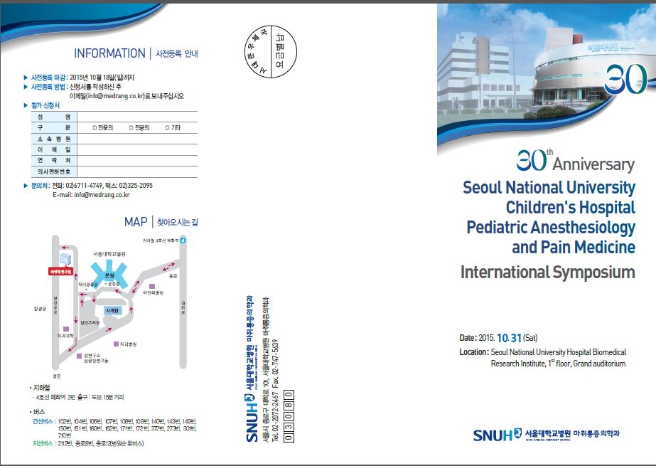Screen dimensions: 656x466
Task: Click the info@medrang.co.kr address in 사전등록 방법 line
Action: (117, 96)
